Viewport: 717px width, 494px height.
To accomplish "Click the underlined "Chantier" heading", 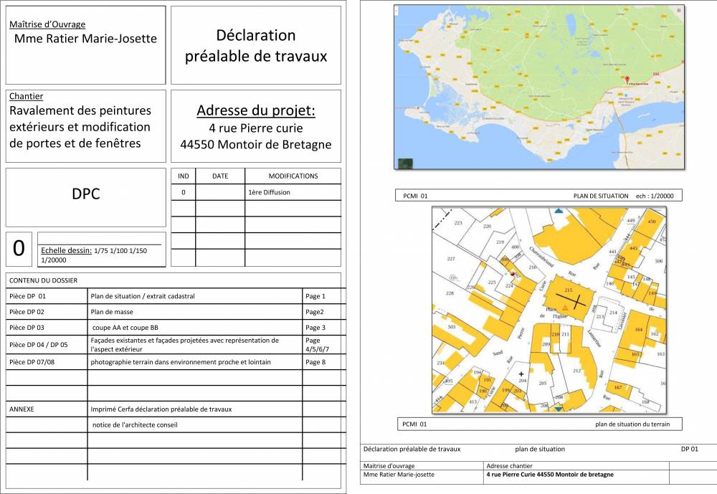I will [26, 96].
